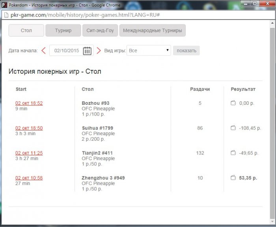Open the Сит-энд-Гоу tab
The image size is (276, 227).
[100, 30]
